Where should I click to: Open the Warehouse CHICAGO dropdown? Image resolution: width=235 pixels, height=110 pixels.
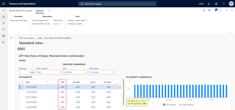[x=113, y=72]
